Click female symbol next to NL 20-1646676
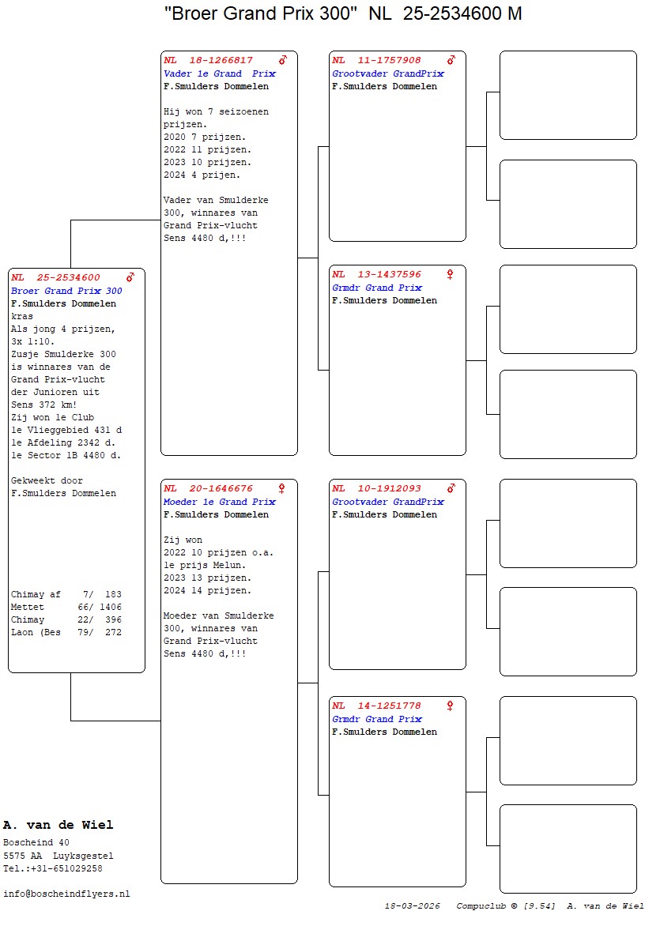 [x=281, y=488]
